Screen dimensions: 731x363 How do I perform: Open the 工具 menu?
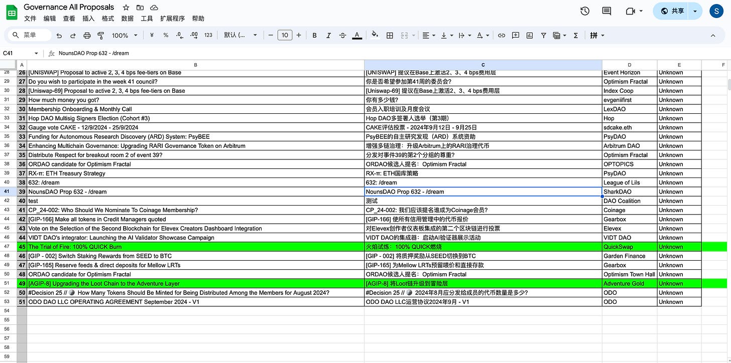tap(147, 19)
